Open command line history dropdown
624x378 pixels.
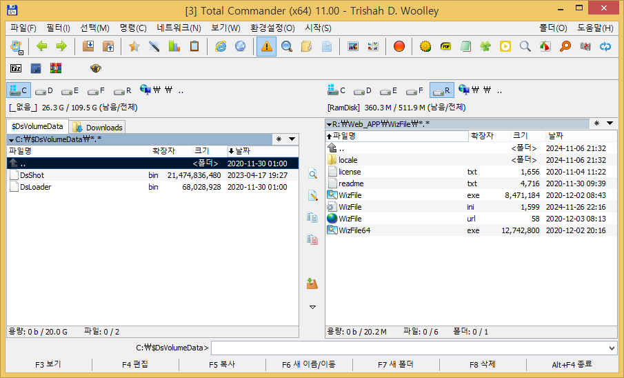(x=612, y=348)
